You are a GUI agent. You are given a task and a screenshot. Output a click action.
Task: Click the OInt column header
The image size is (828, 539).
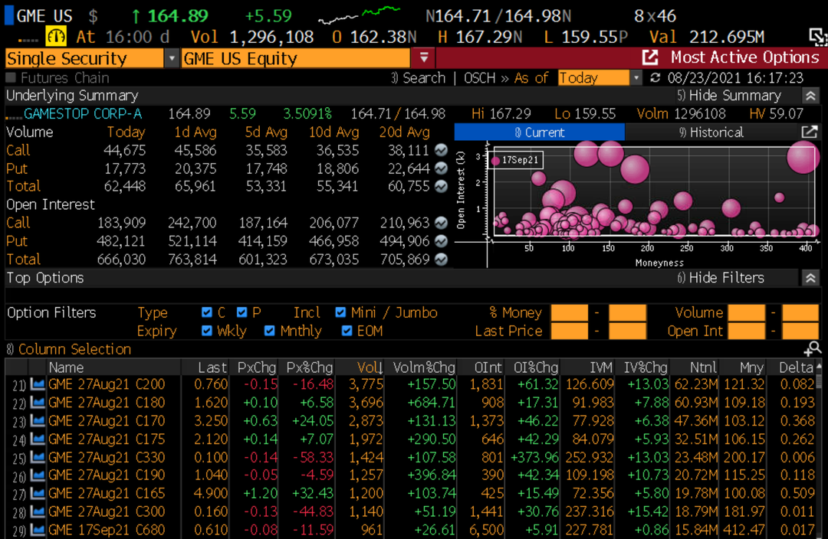point(488,367)
